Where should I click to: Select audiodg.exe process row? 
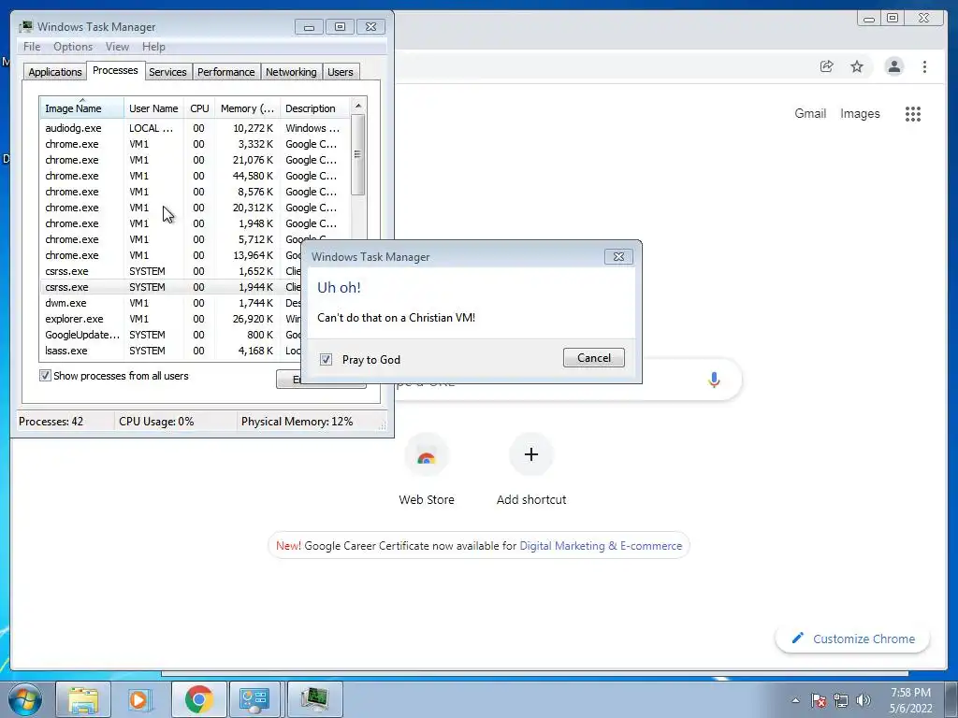click(x=195, y=128)
